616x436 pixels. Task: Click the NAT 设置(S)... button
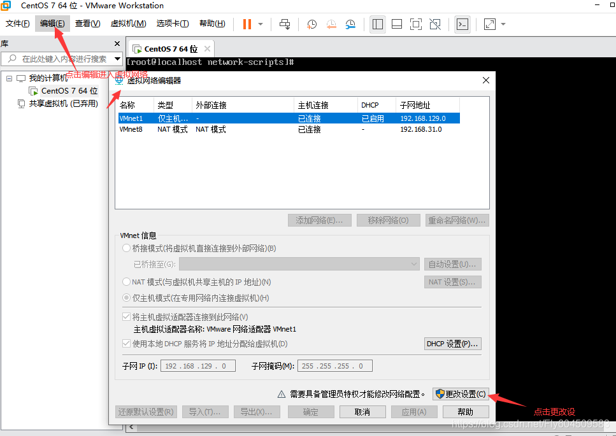(x=452, y=282)
